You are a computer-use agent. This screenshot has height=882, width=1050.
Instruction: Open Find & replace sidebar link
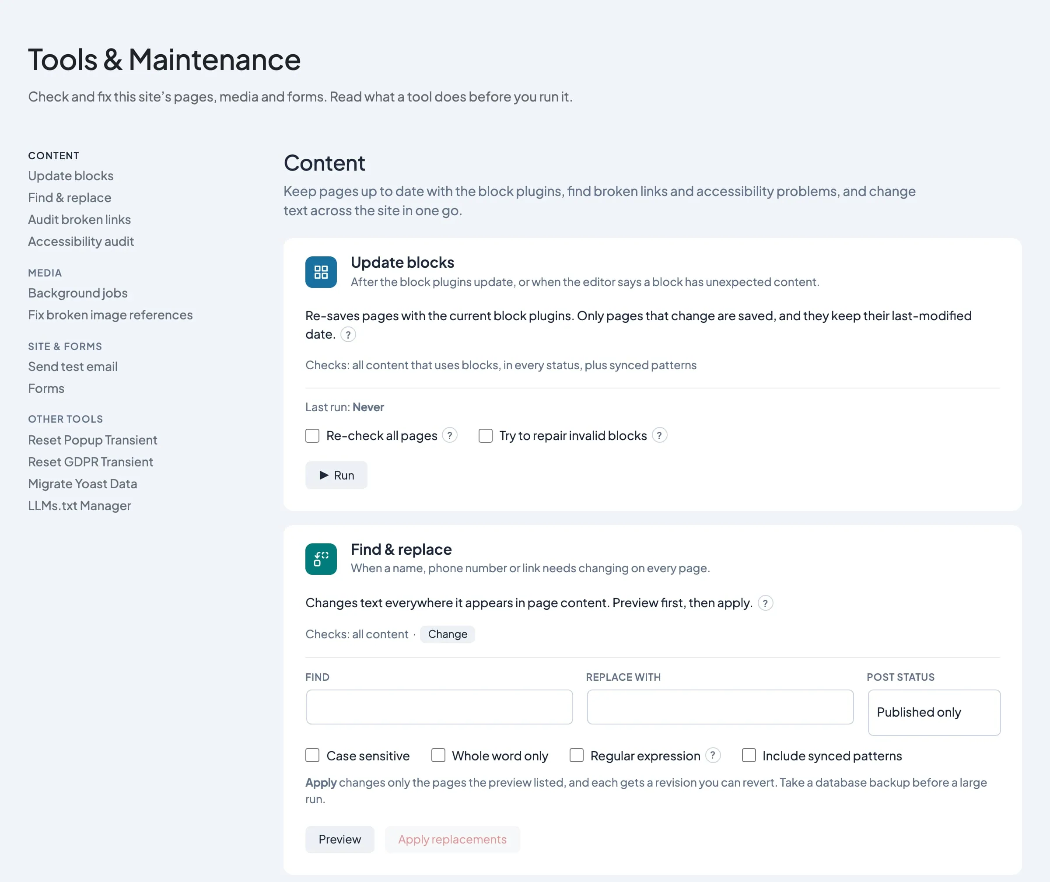coord(70,198)
